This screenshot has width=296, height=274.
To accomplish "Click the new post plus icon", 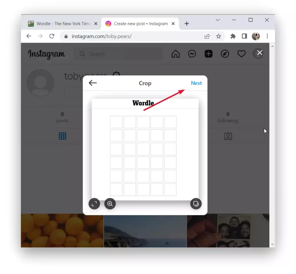I will (x=208, y=54).
